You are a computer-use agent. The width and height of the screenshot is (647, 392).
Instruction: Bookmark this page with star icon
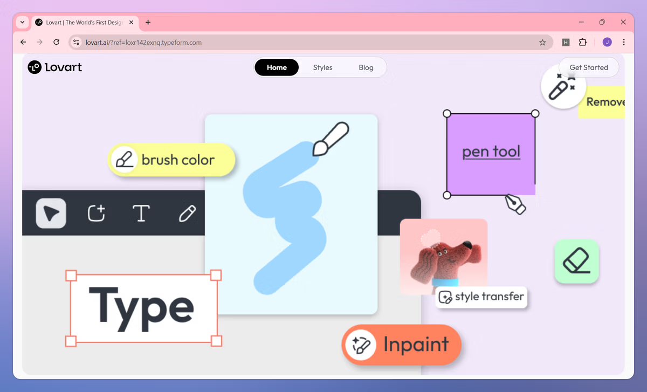(x=542, y=42)
